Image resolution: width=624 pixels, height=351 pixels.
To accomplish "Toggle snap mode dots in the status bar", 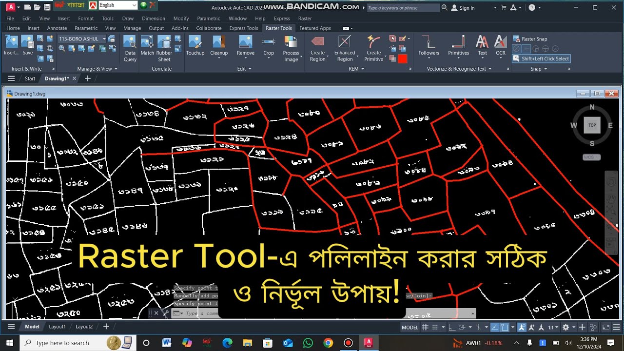I will 435,327.
